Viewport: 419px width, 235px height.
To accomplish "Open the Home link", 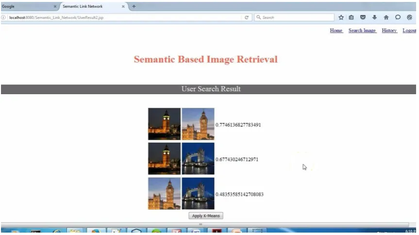I will coord(336,31).
